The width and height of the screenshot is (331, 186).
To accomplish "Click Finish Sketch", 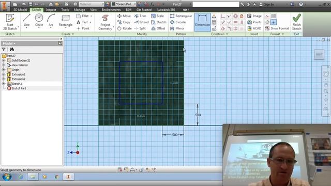I will 296,22.
